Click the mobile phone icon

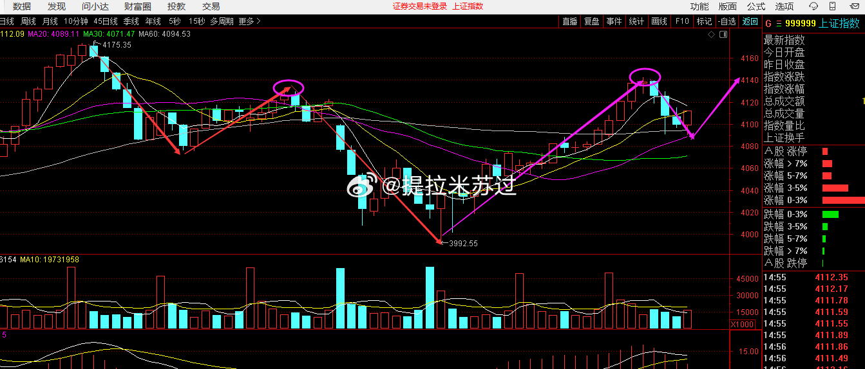tap(832, 6)
